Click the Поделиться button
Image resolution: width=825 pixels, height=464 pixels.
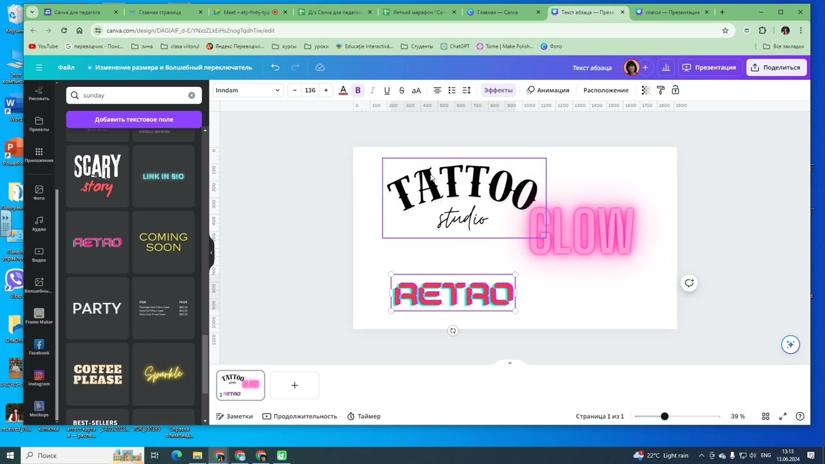775,67
